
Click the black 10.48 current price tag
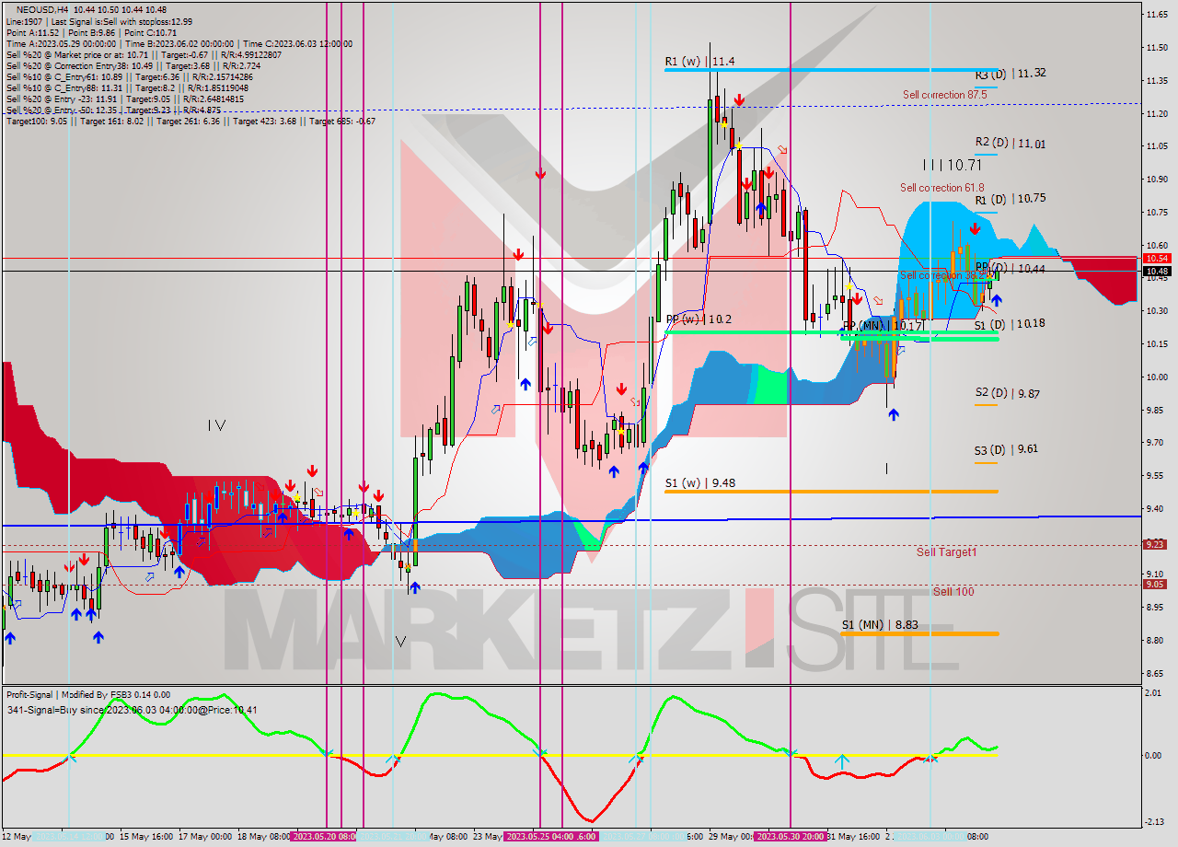(1156, 272)
